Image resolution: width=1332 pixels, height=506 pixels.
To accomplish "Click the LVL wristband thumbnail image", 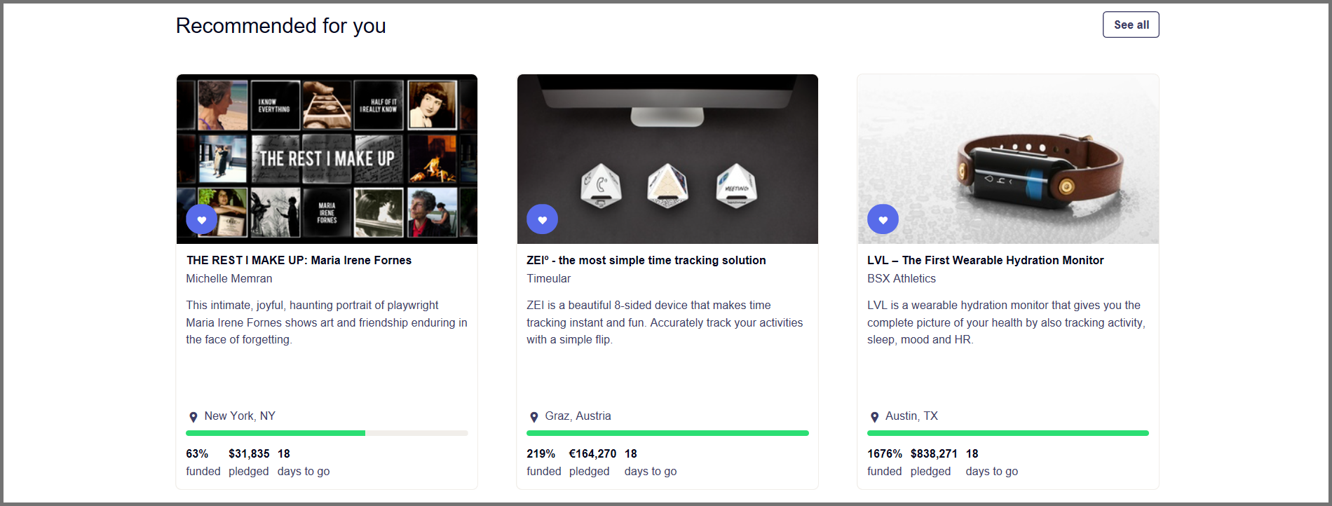I will tap(1008, 159).
